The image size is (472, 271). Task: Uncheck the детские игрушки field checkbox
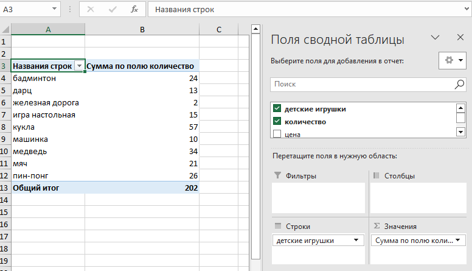pyautogui.click(x=277, y=109)
